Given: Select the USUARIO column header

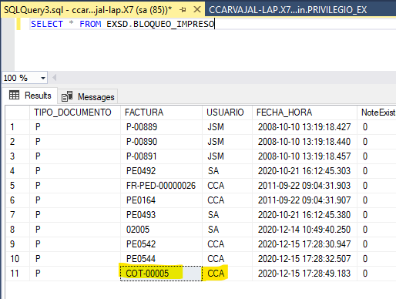Looking at the screenshot, I should click(x=227, y=113).
